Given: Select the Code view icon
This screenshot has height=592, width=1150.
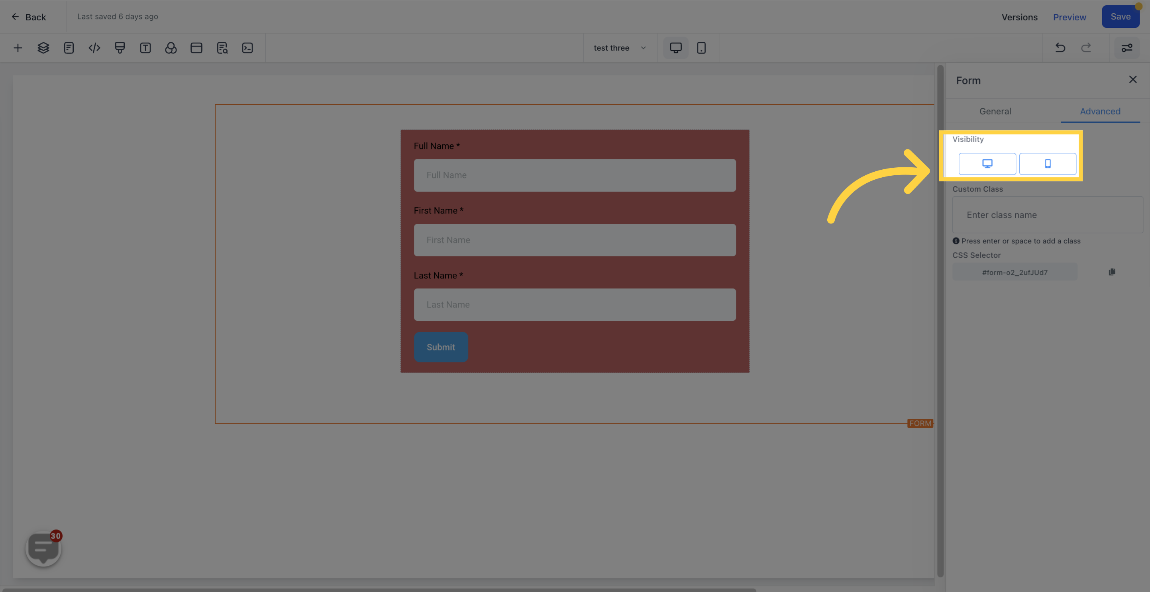Looking at the screenshot, I should point(94,47).
